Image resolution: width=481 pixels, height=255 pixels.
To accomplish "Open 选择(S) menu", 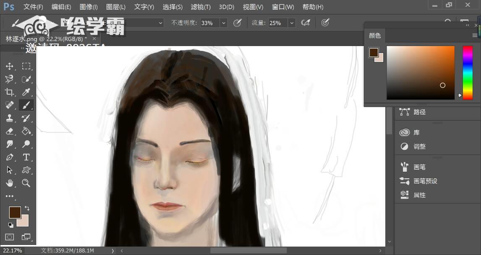I will tap(173, 7).
